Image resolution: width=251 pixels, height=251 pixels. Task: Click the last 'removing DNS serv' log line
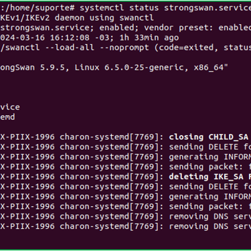[210, 226]
